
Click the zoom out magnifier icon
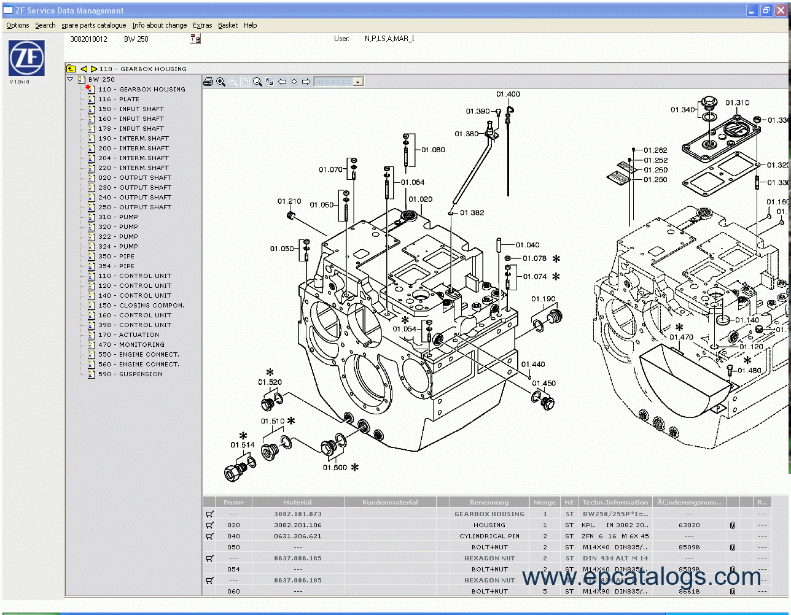[x=233, y=82]
